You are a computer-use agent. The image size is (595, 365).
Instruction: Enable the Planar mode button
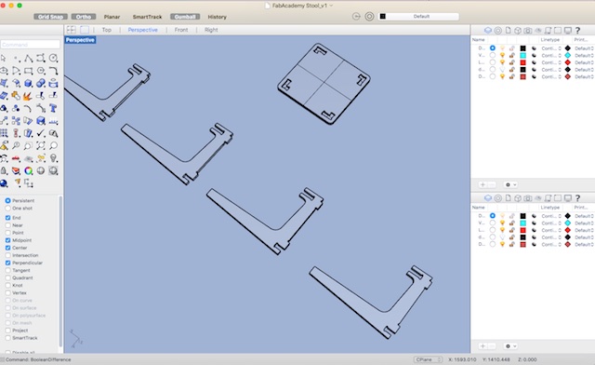coord(112,17)
